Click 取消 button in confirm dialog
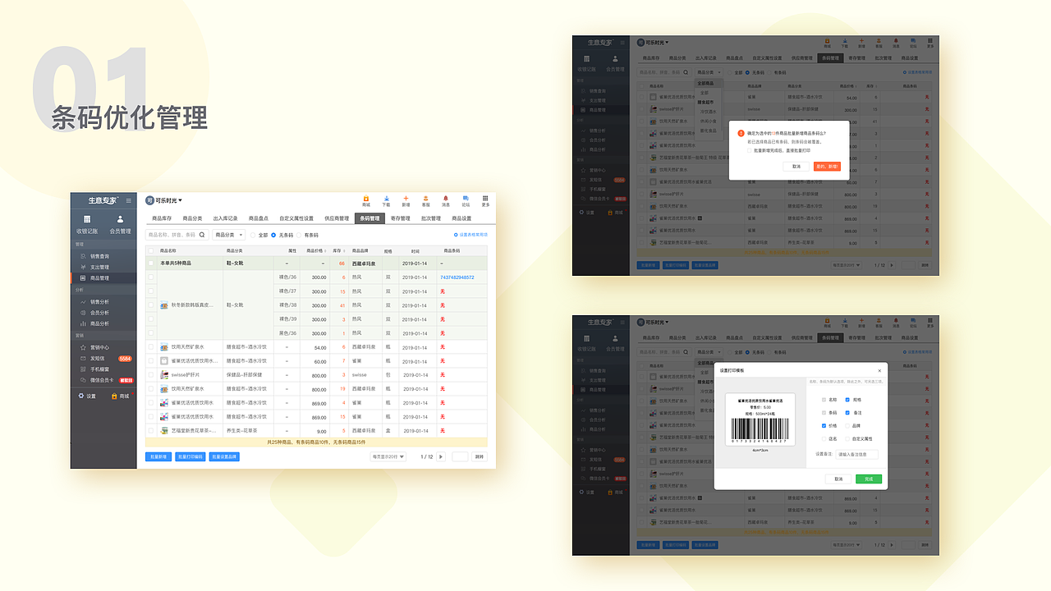Viewport: 1051px width, 591px height. [796, 166]
